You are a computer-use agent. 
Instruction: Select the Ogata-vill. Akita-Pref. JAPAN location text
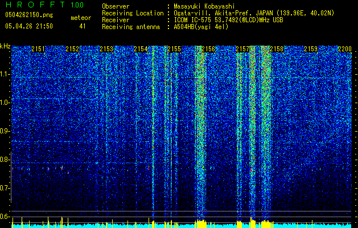coord(254,13)
